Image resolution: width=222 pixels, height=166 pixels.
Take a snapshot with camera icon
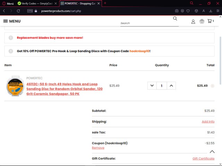(x=177, y=11)
